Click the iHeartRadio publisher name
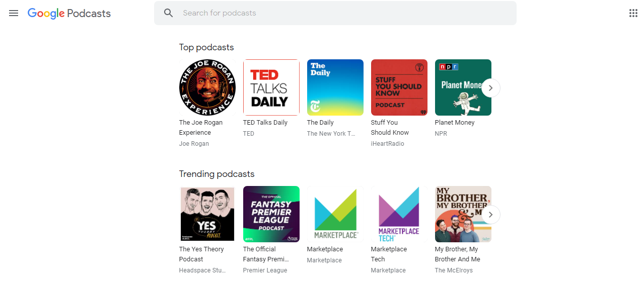This screenshot has width=644, height=284. click(388, 144)
